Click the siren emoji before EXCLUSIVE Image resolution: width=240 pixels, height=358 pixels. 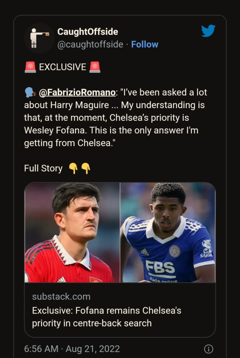click(30, 67)
